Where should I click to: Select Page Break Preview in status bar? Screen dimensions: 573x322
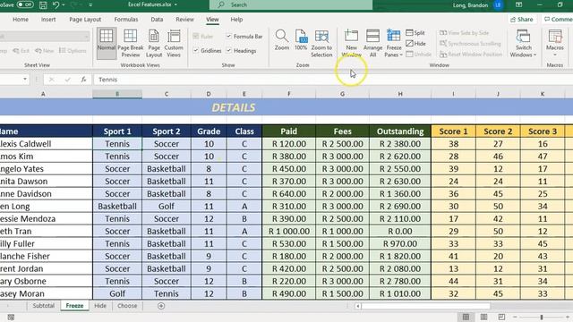[x=501, y=317]
